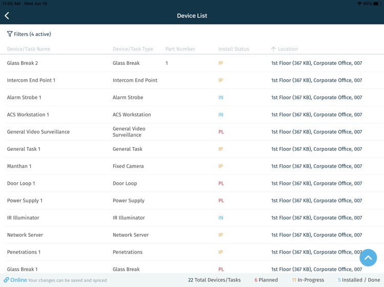Tap part number 1 of Glass Break 2
This screenshot has width=384, height=287.
coord(167,63)
